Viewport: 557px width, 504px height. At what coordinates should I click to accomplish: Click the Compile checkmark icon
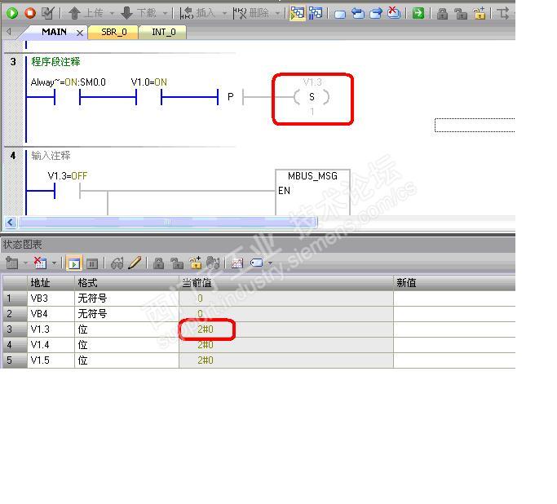tap(48, 13)
